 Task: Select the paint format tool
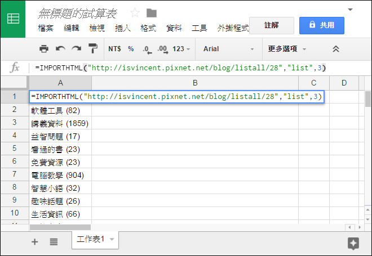[93, 48]
